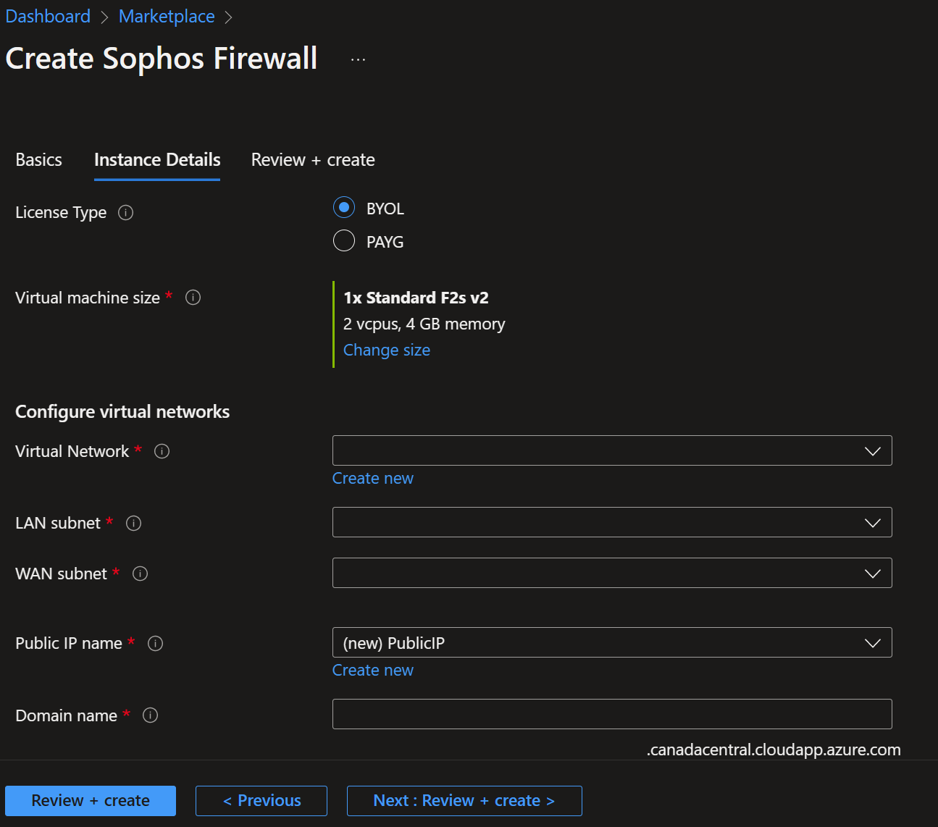Select the BYOL license radio button
Screen dimensions: 938x827
pos(344,208)
